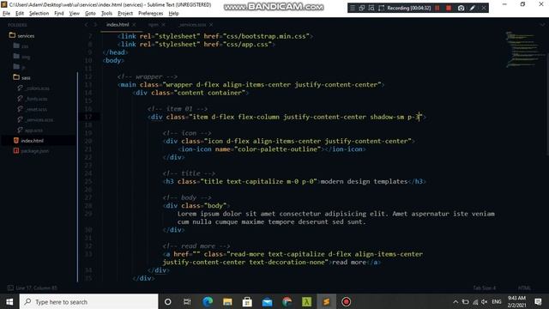The width and height of the screenshot is (549, 309).
Task: Open Windows Start menu
Action: point(9,301)
